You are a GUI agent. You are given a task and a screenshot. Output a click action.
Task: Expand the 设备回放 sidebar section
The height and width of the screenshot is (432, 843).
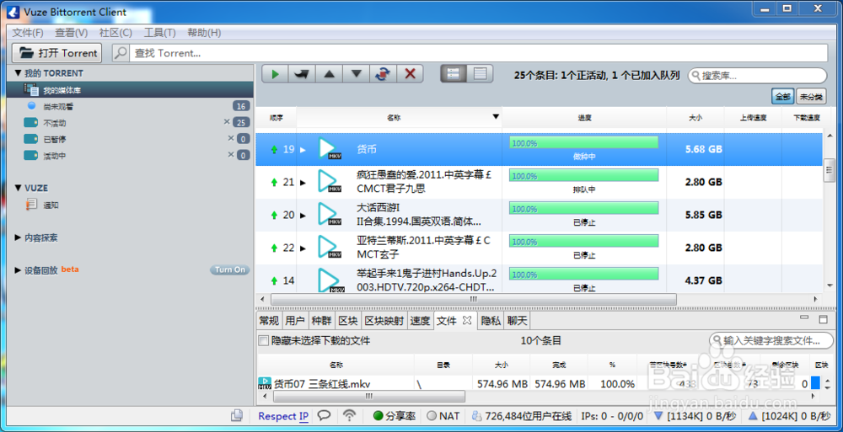pyautogui.click(x=18, y=270)
